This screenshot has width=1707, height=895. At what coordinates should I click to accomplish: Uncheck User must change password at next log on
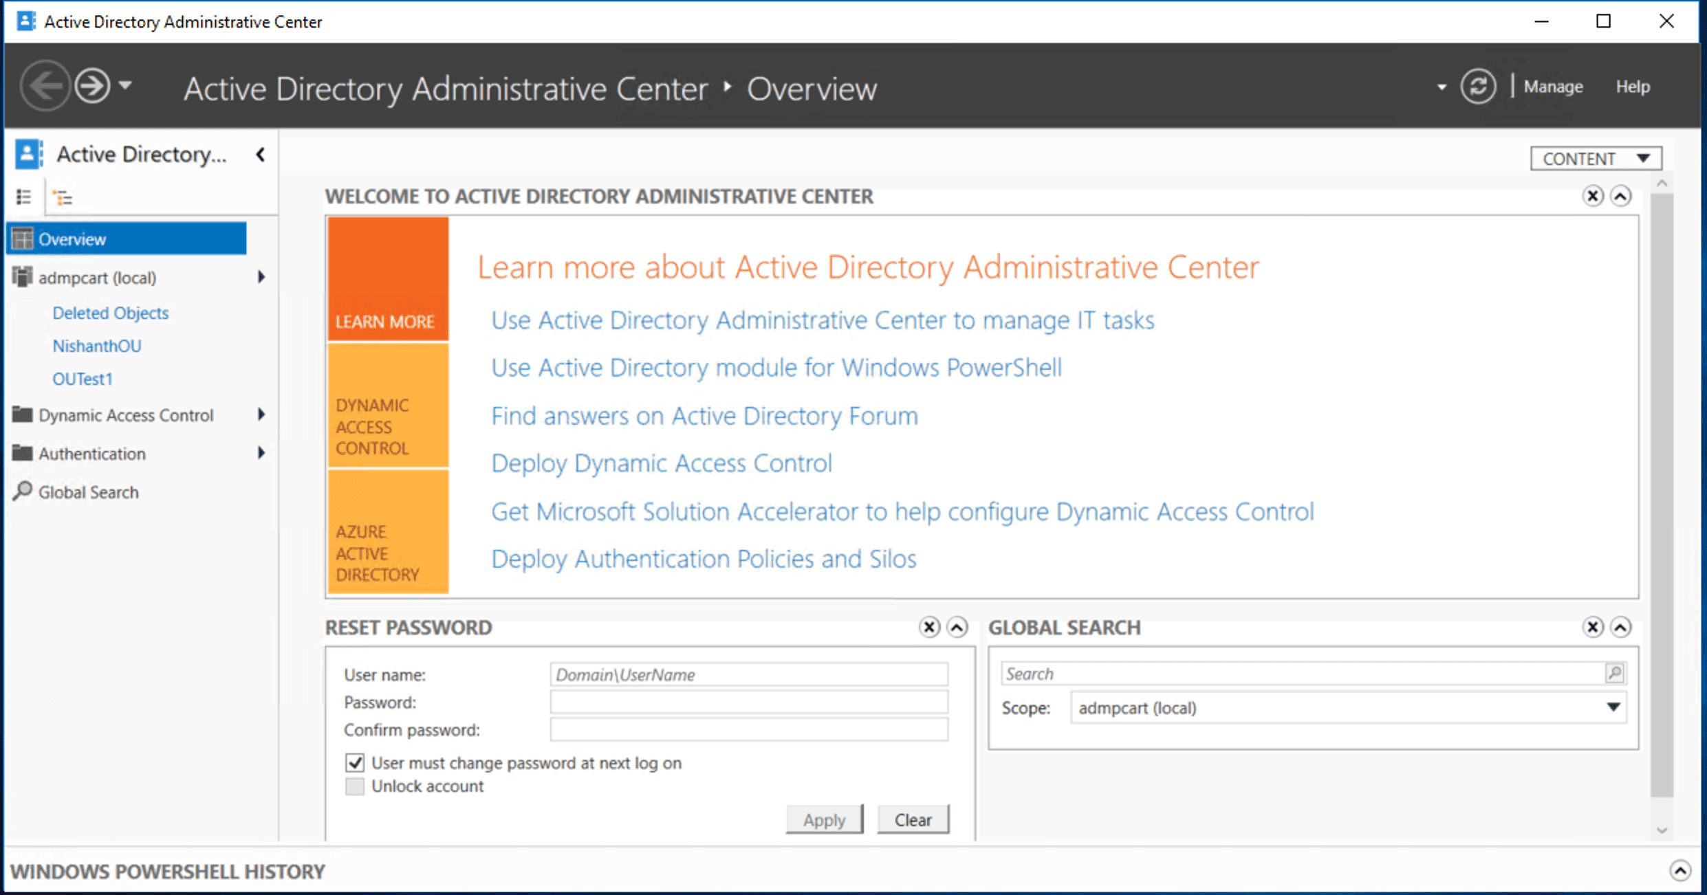[x=354, y=762]
